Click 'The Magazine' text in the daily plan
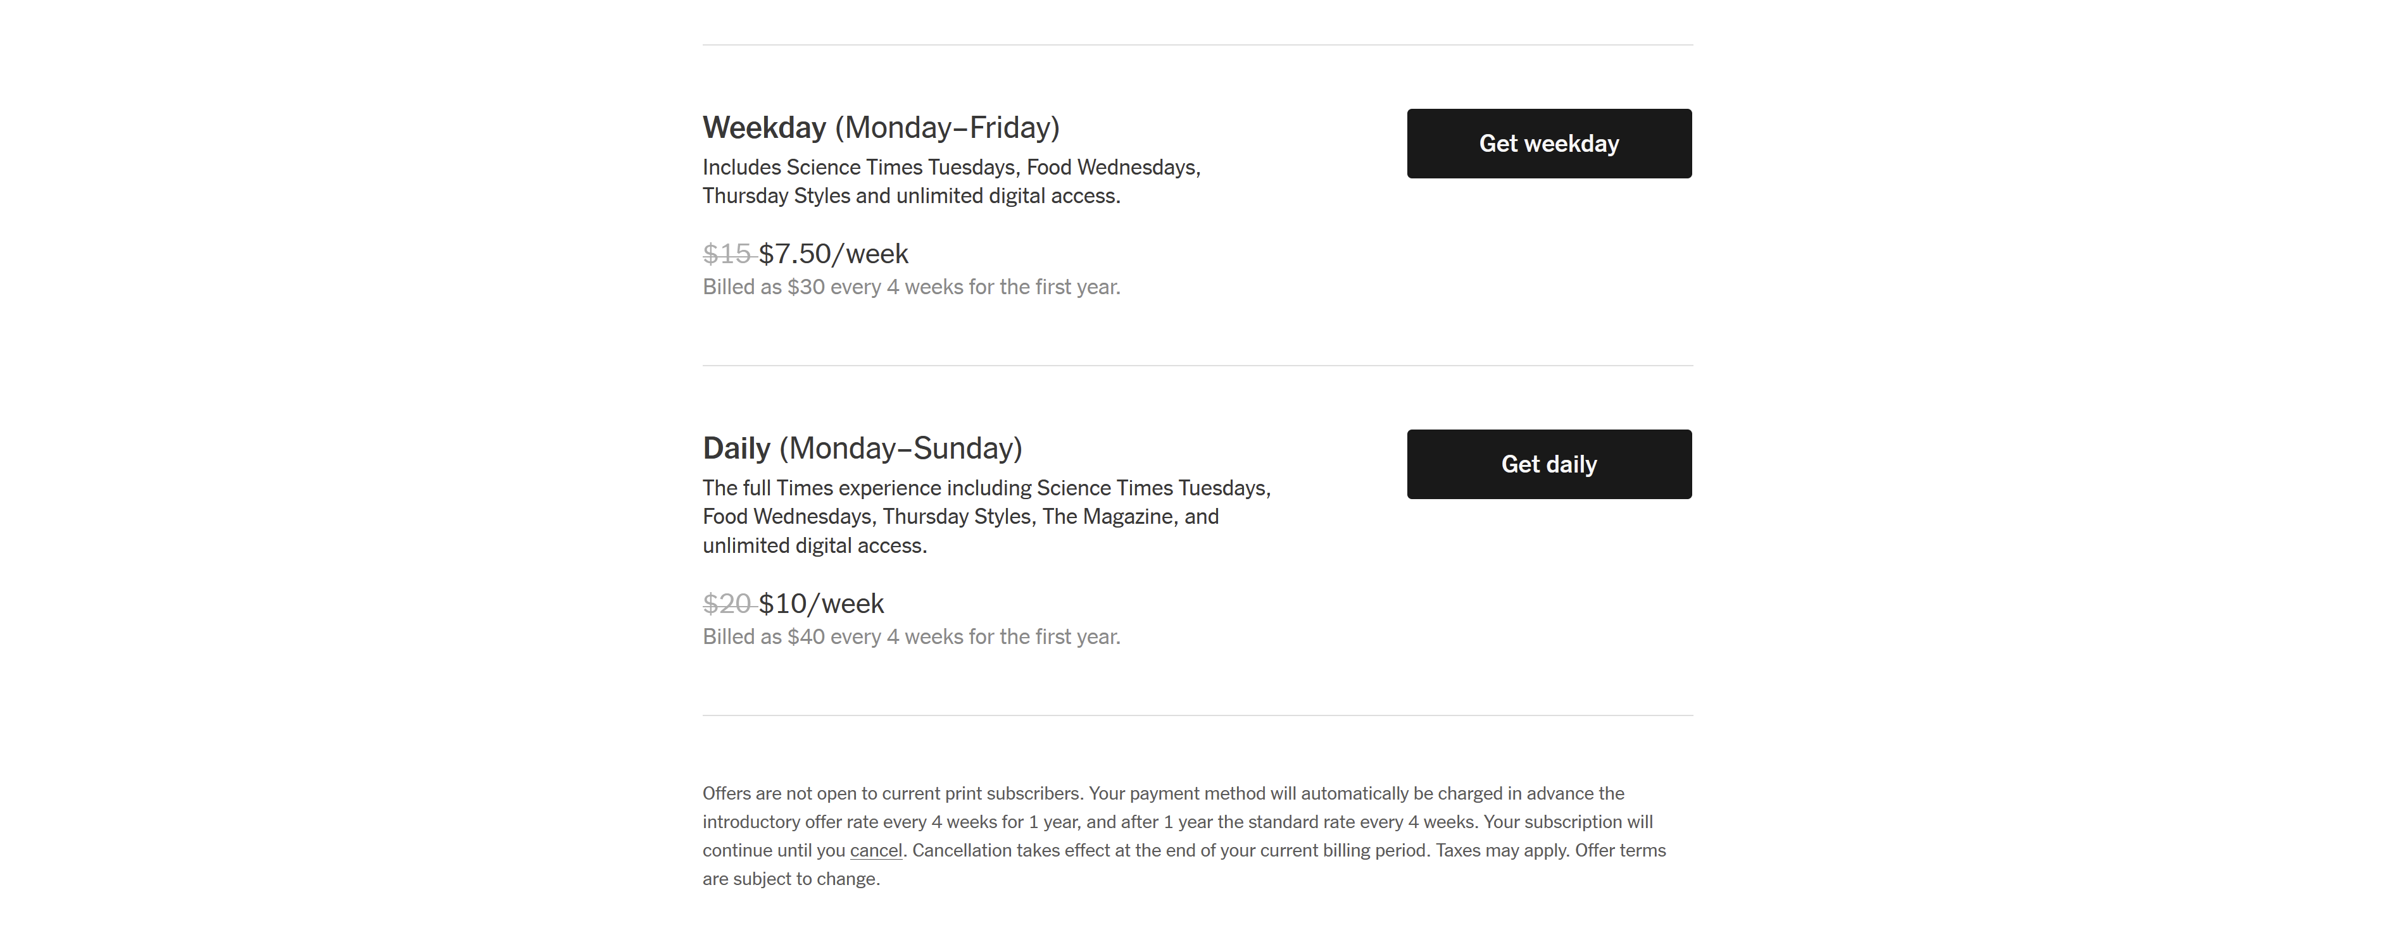 click(1107, 517)
